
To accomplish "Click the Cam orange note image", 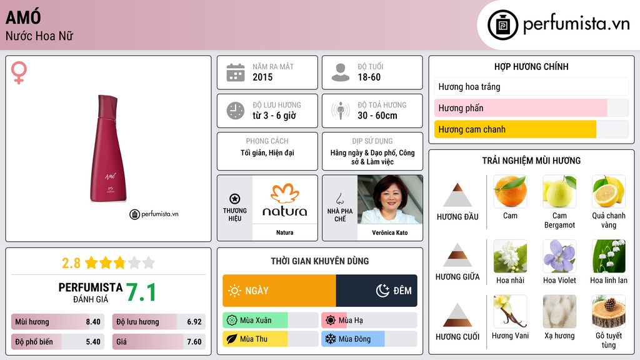I will pyautogui.click(x=510, y=191).
